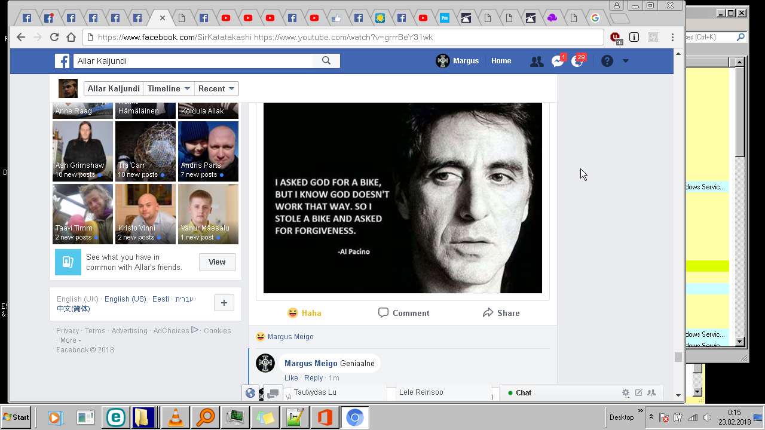Open ESET Security from the taskbar

[115, 417]
